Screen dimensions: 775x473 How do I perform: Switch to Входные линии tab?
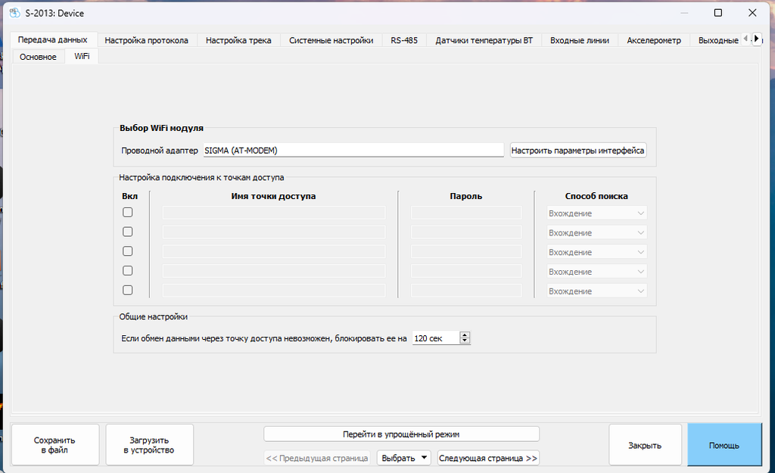[579, 40]
